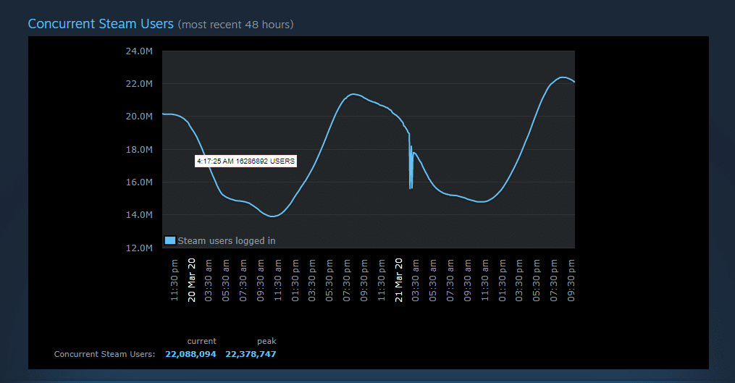Click the "21 Mar 20" date axis label
This screenshot has width=735, height=383.
click(x=398, y=279)
